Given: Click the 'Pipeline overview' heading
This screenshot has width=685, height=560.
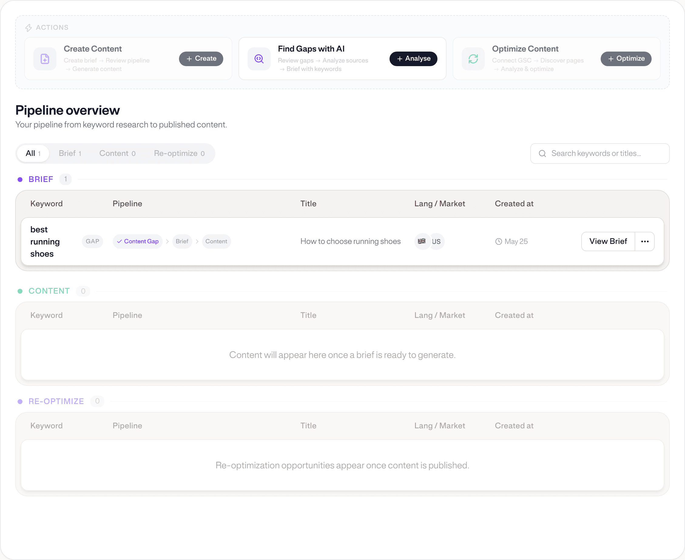Looking at the screenshot, I should 68,110.
